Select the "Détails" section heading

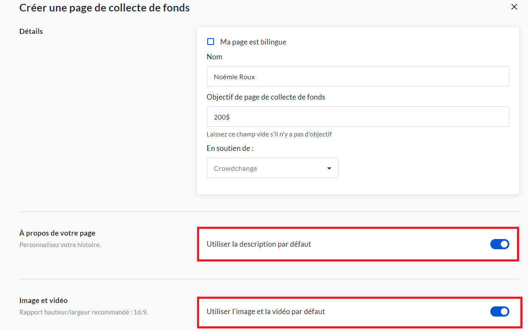click(x=31, y=31)
